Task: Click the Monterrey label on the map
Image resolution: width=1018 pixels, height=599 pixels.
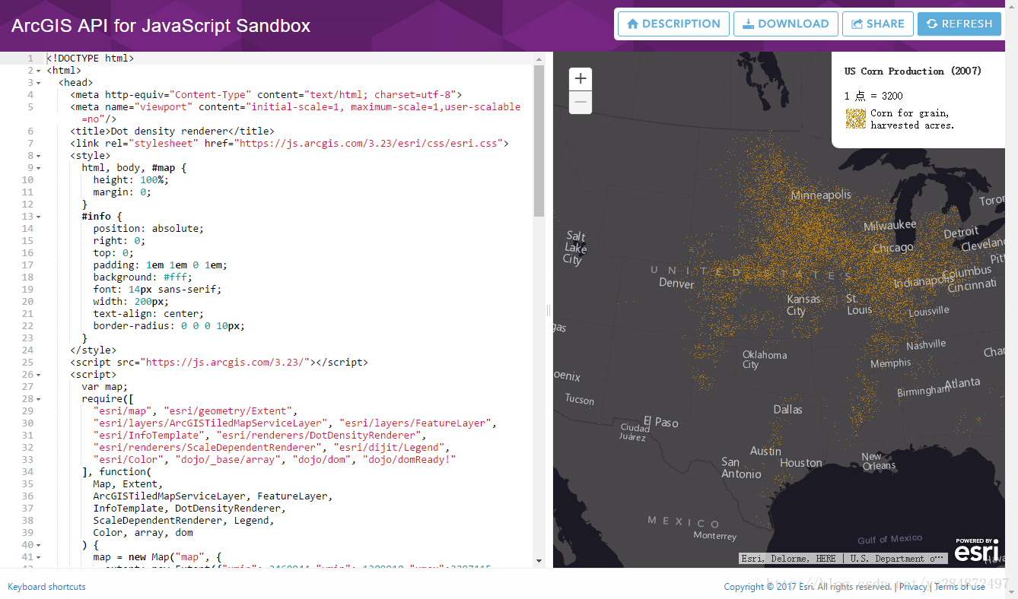Action: pyautogui.click(x=714, y=536)
